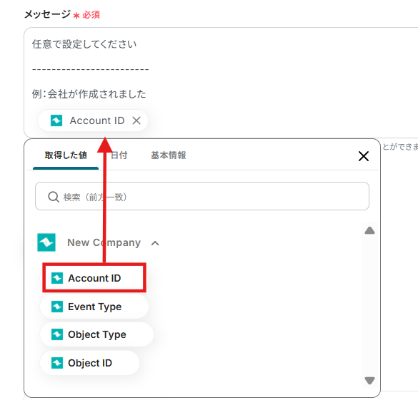418x400 pixels.
Task: Click the New Company app icon
Action: pos(46,242)
